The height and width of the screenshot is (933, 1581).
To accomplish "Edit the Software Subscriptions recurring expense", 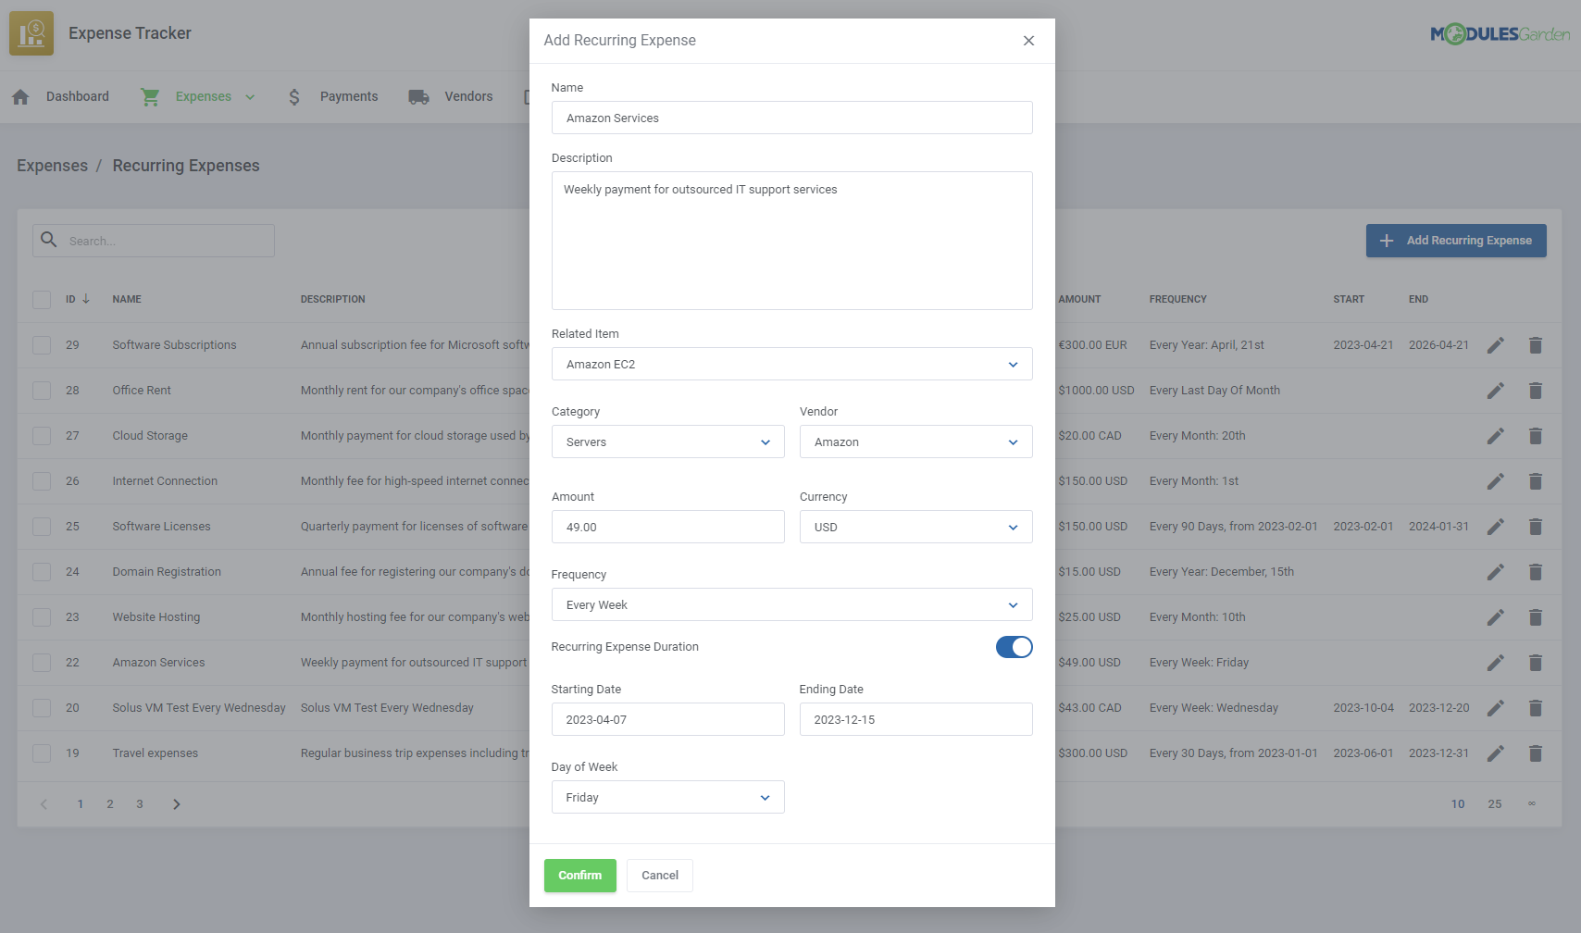I will [1496, 344].
